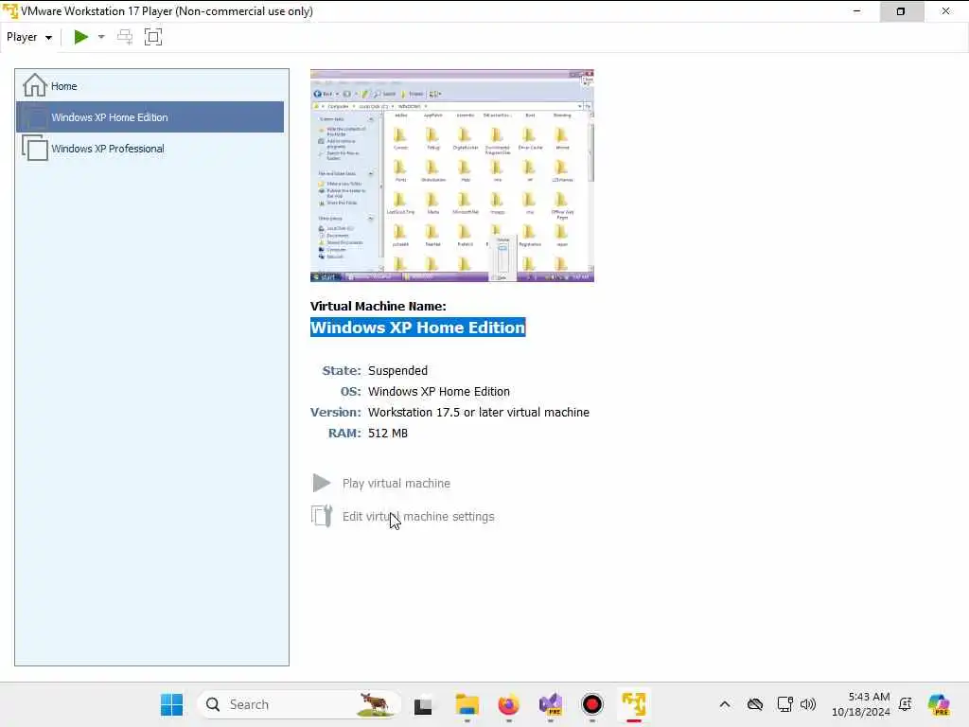Open the Player menu dropdown

pos(29,37)
